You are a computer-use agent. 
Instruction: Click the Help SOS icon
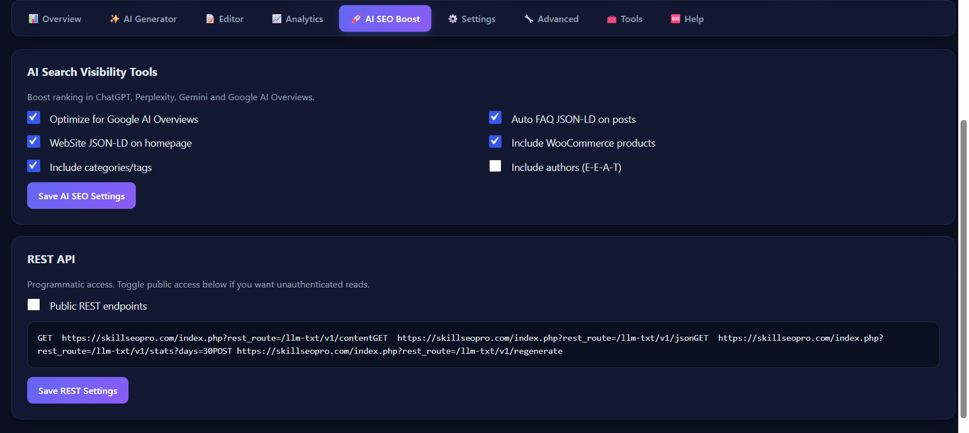pos(675,19)
